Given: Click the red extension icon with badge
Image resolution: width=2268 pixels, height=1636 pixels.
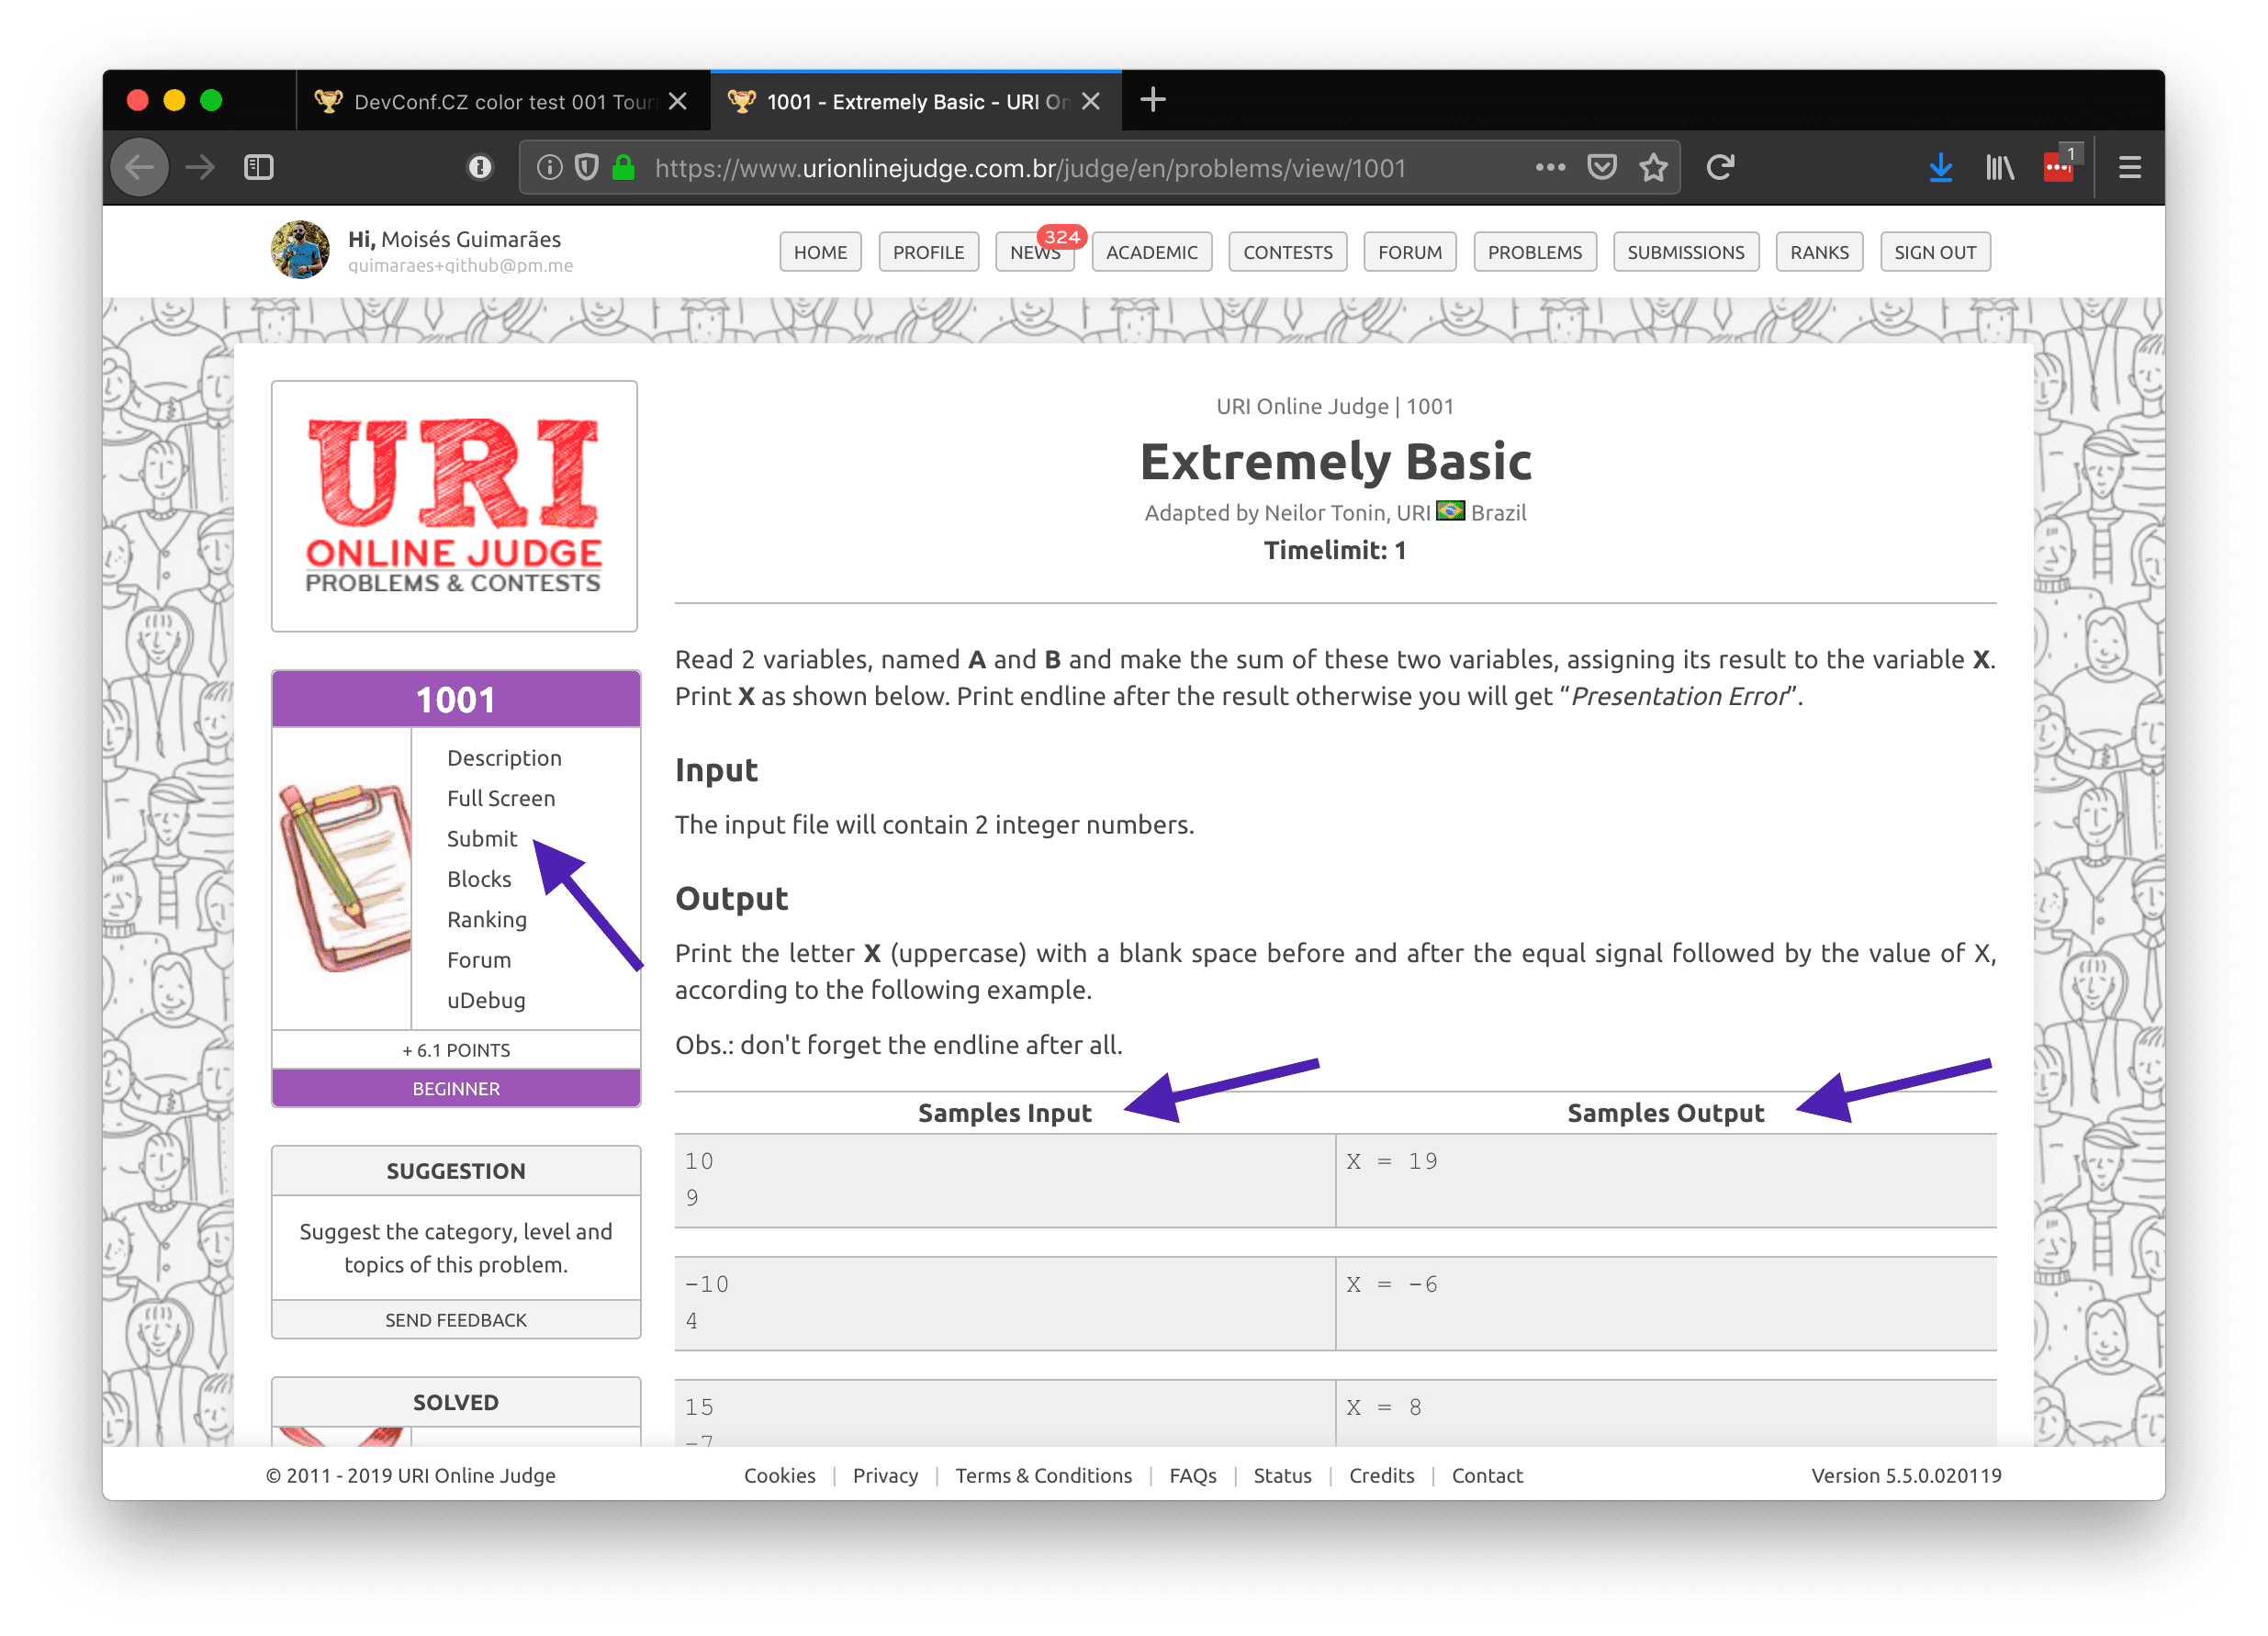Looking at the screenshot, I should (2060, 165).
